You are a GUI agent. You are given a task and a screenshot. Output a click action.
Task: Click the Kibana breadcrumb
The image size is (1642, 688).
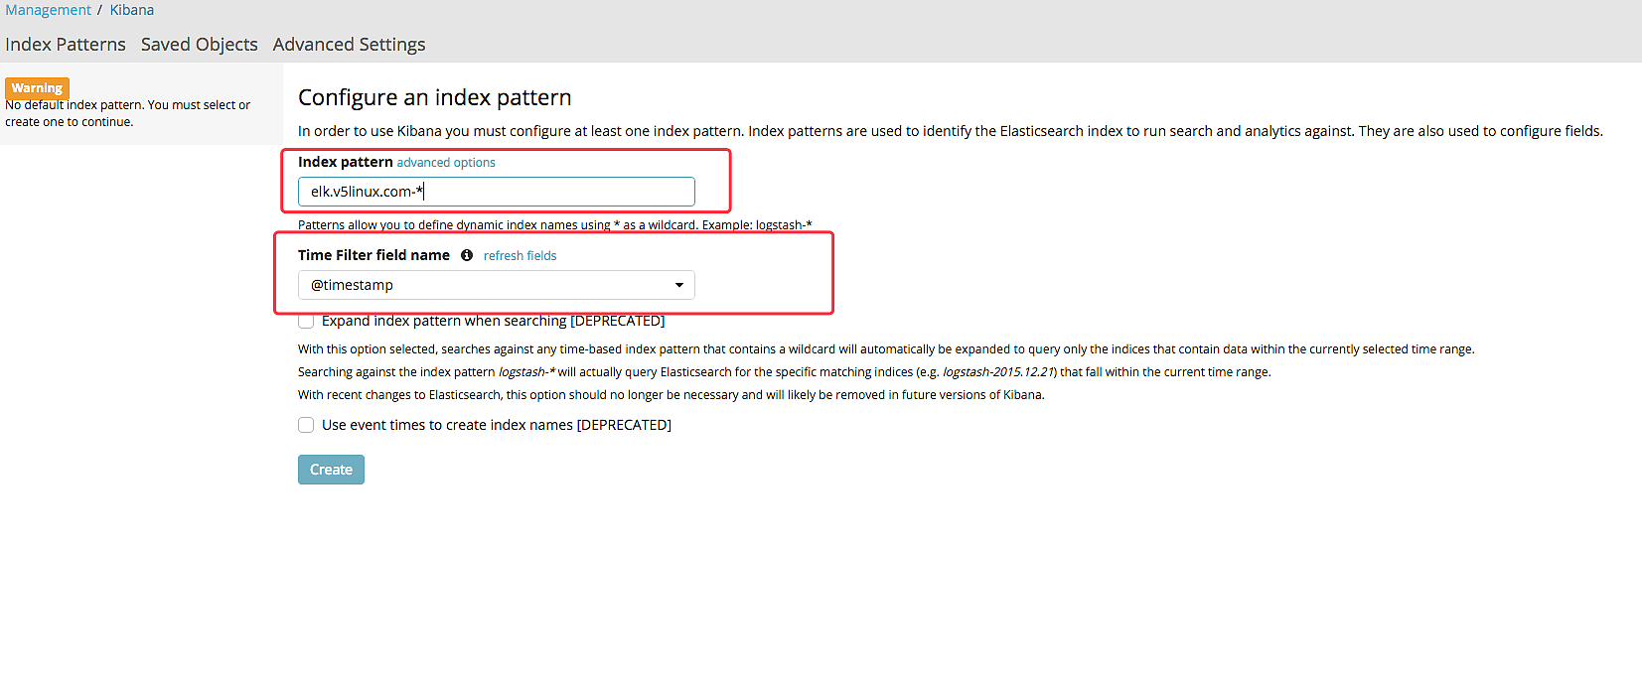[131, 10]
